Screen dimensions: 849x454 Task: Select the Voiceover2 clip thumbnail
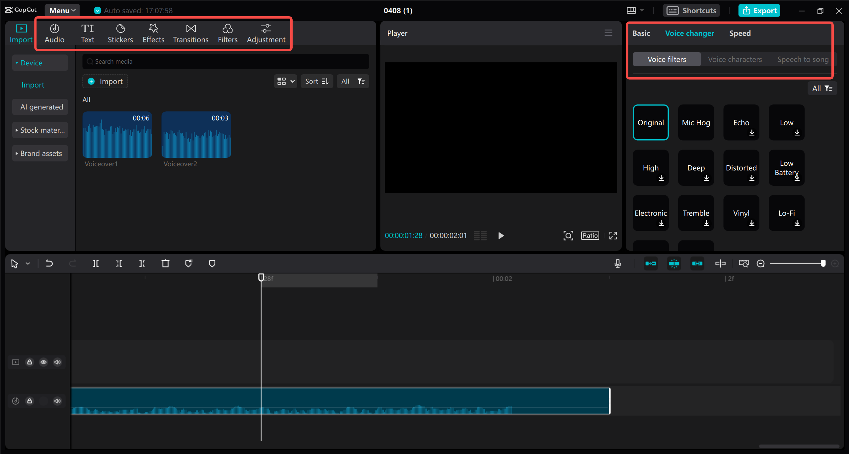(196, 135)
